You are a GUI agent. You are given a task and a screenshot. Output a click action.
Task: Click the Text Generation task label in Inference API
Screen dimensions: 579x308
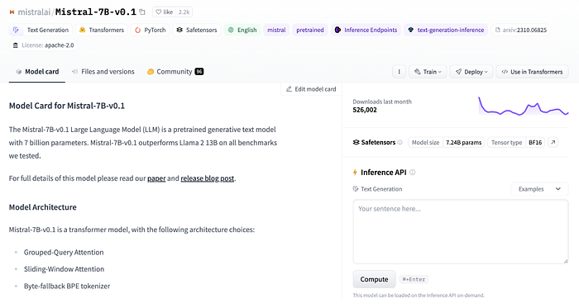pyautogui.click(x=378, y=189)
